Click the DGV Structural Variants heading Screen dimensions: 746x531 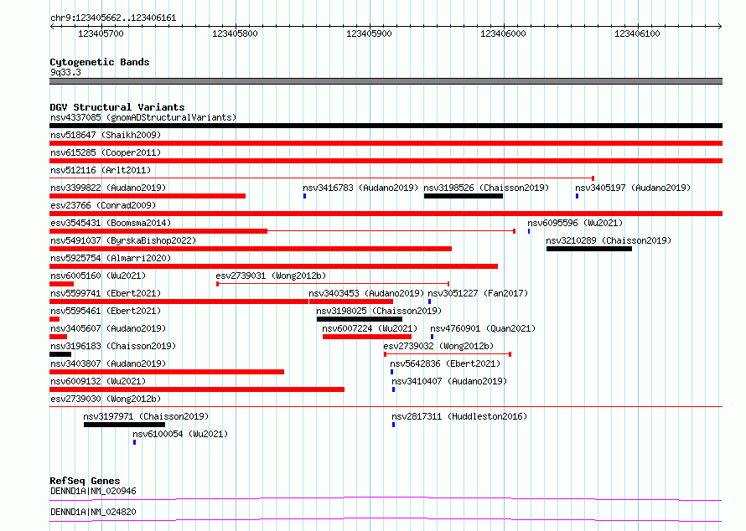[117, 107]
